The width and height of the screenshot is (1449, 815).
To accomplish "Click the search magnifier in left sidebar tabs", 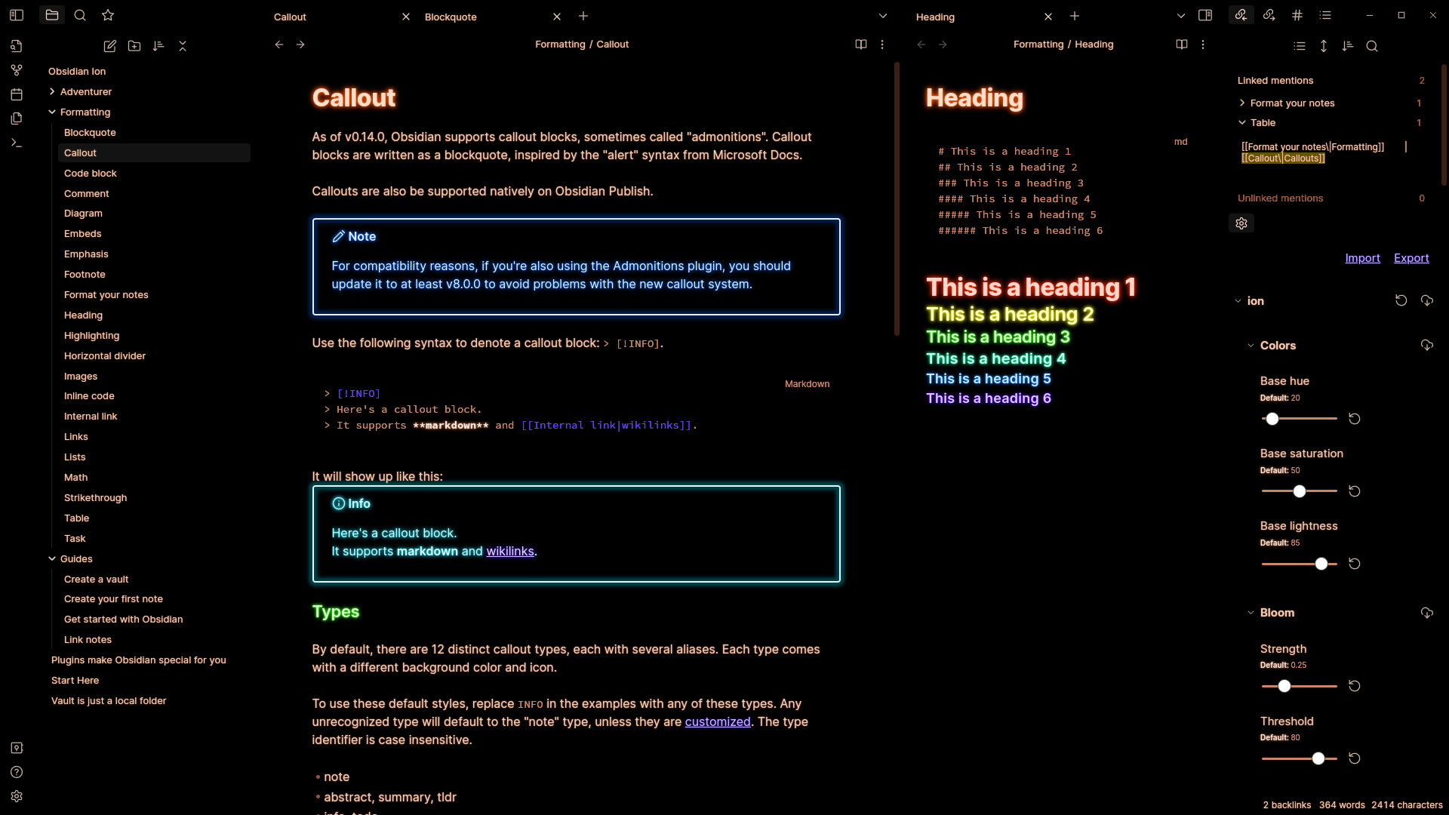I will 80,15.
